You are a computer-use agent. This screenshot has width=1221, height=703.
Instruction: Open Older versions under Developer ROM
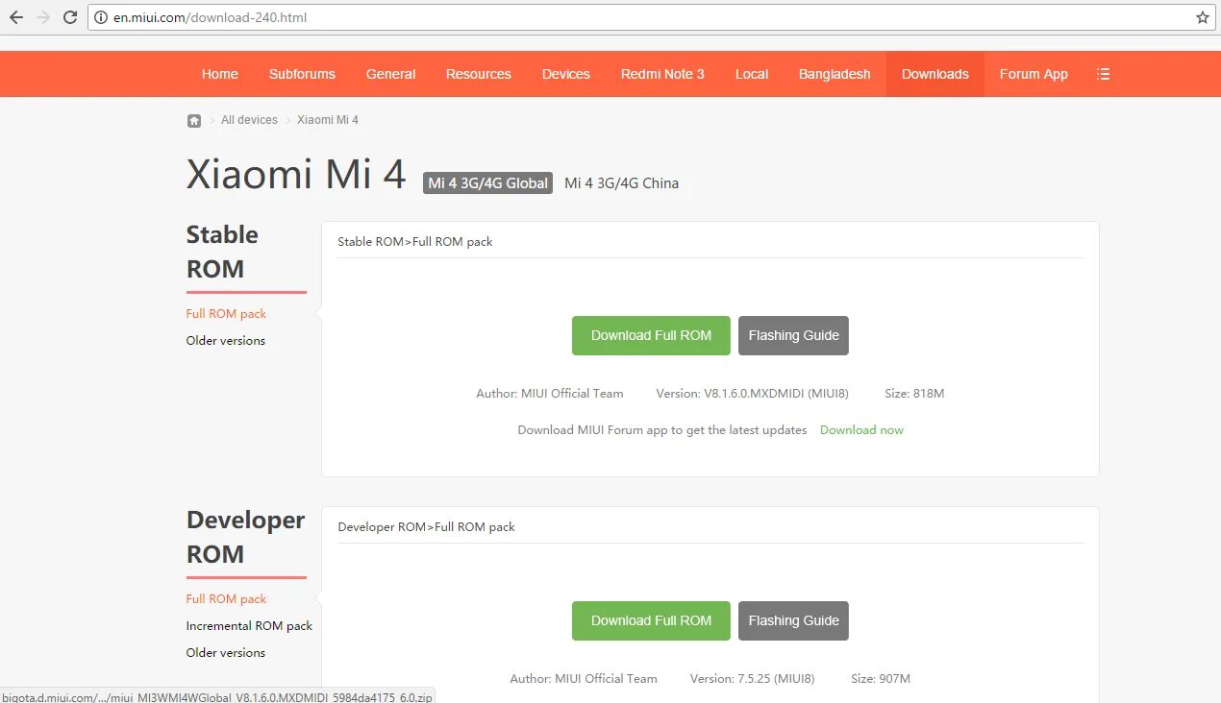click(226, 653)
